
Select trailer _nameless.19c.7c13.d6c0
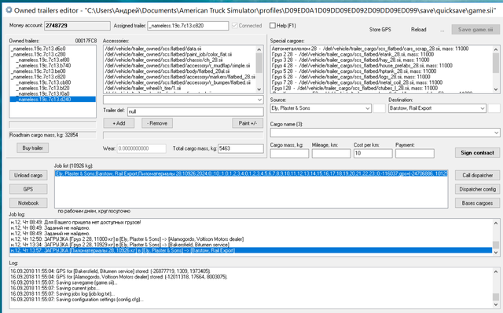(x=53, y=49)
